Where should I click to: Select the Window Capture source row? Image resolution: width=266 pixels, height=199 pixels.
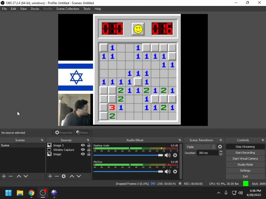[69, 150]
